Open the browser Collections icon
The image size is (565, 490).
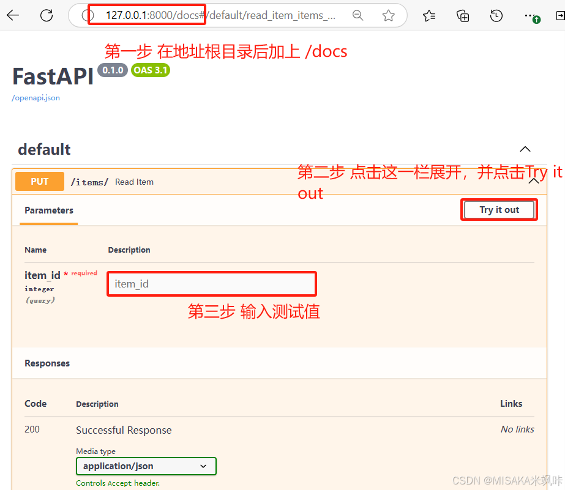coord(463,15)
